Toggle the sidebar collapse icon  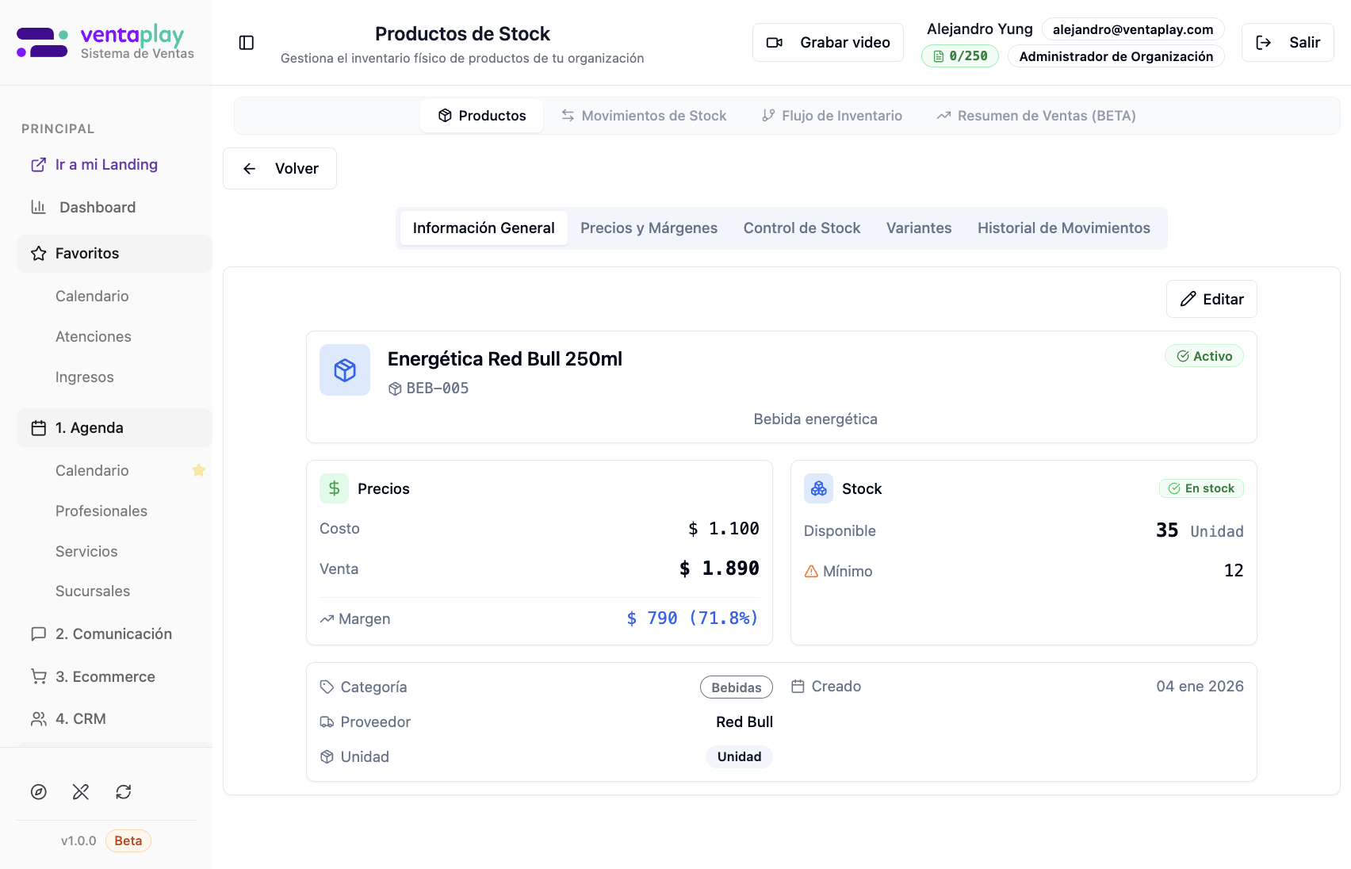247,43
